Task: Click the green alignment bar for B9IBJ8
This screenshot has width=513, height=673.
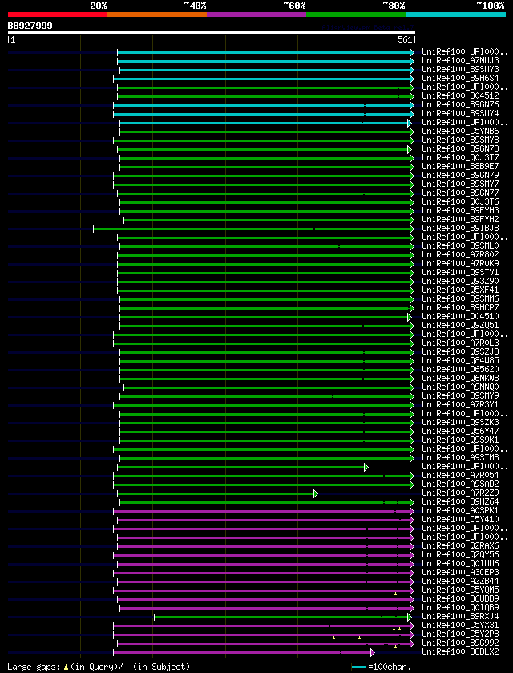Action: pos(253,229)
